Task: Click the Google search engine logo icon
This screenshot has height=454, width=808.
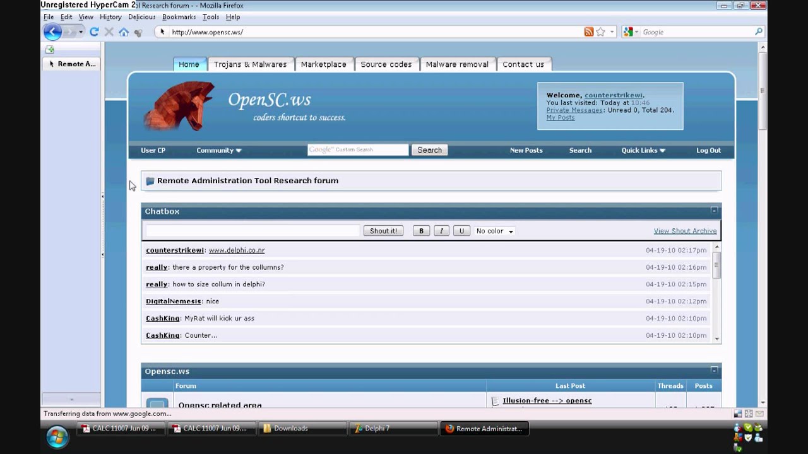Action: click(x=627, y=32)
